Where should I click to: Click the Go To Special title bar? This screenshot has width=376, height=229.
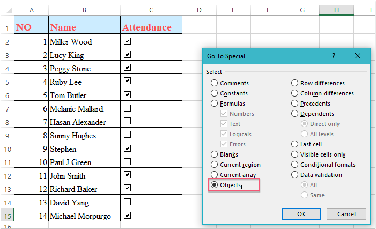[x=286, y=56]
